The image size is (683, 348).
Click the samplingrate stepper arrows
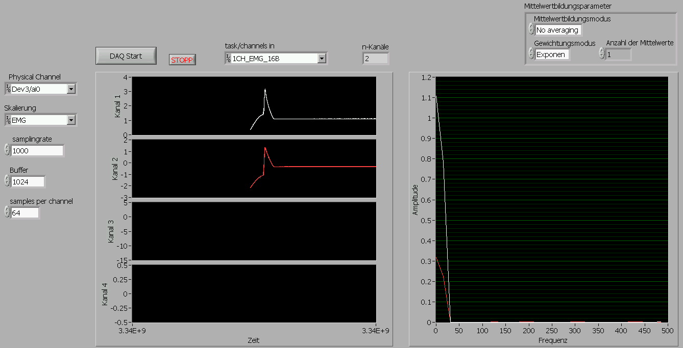7,150
